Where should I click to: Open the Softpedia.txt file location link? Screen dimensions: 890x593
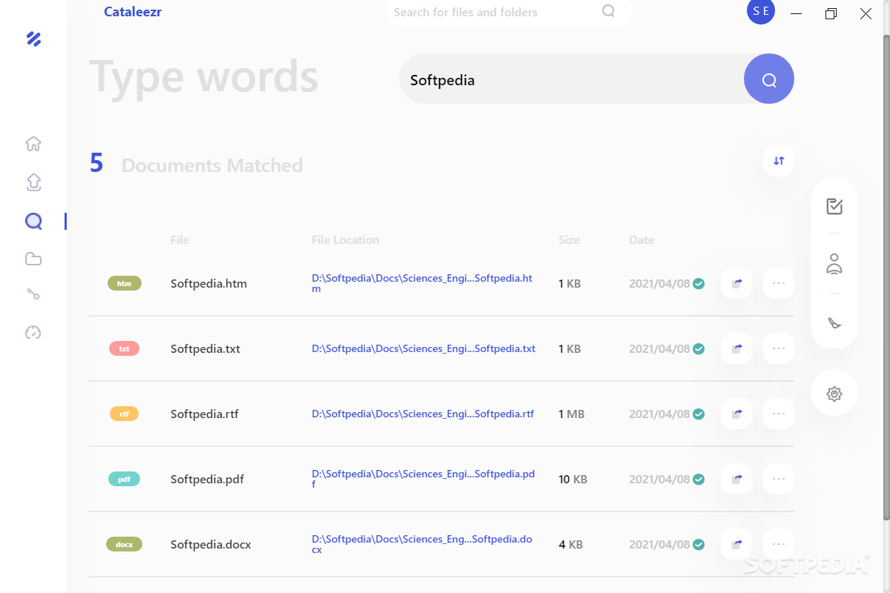tap(423, 348)
